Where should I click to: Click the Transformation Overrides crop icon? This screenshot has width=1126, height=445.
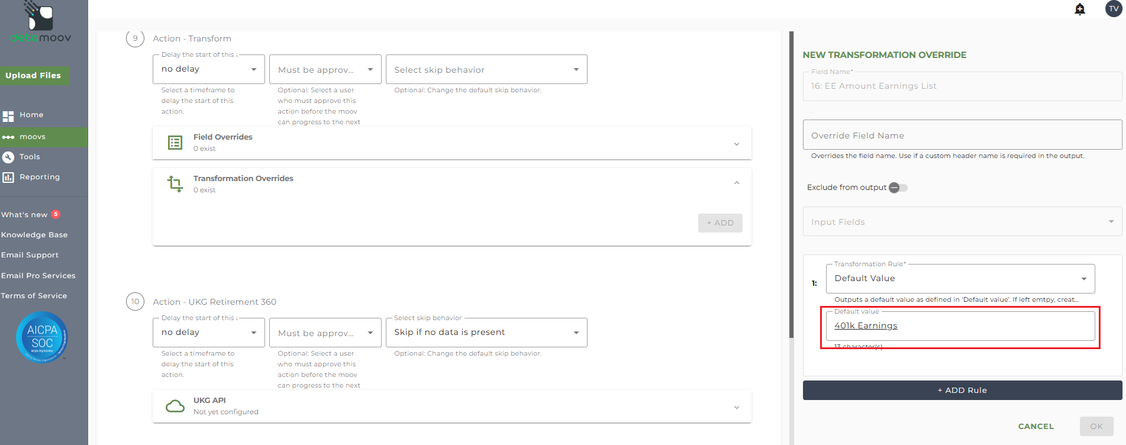tap(175, 183)
